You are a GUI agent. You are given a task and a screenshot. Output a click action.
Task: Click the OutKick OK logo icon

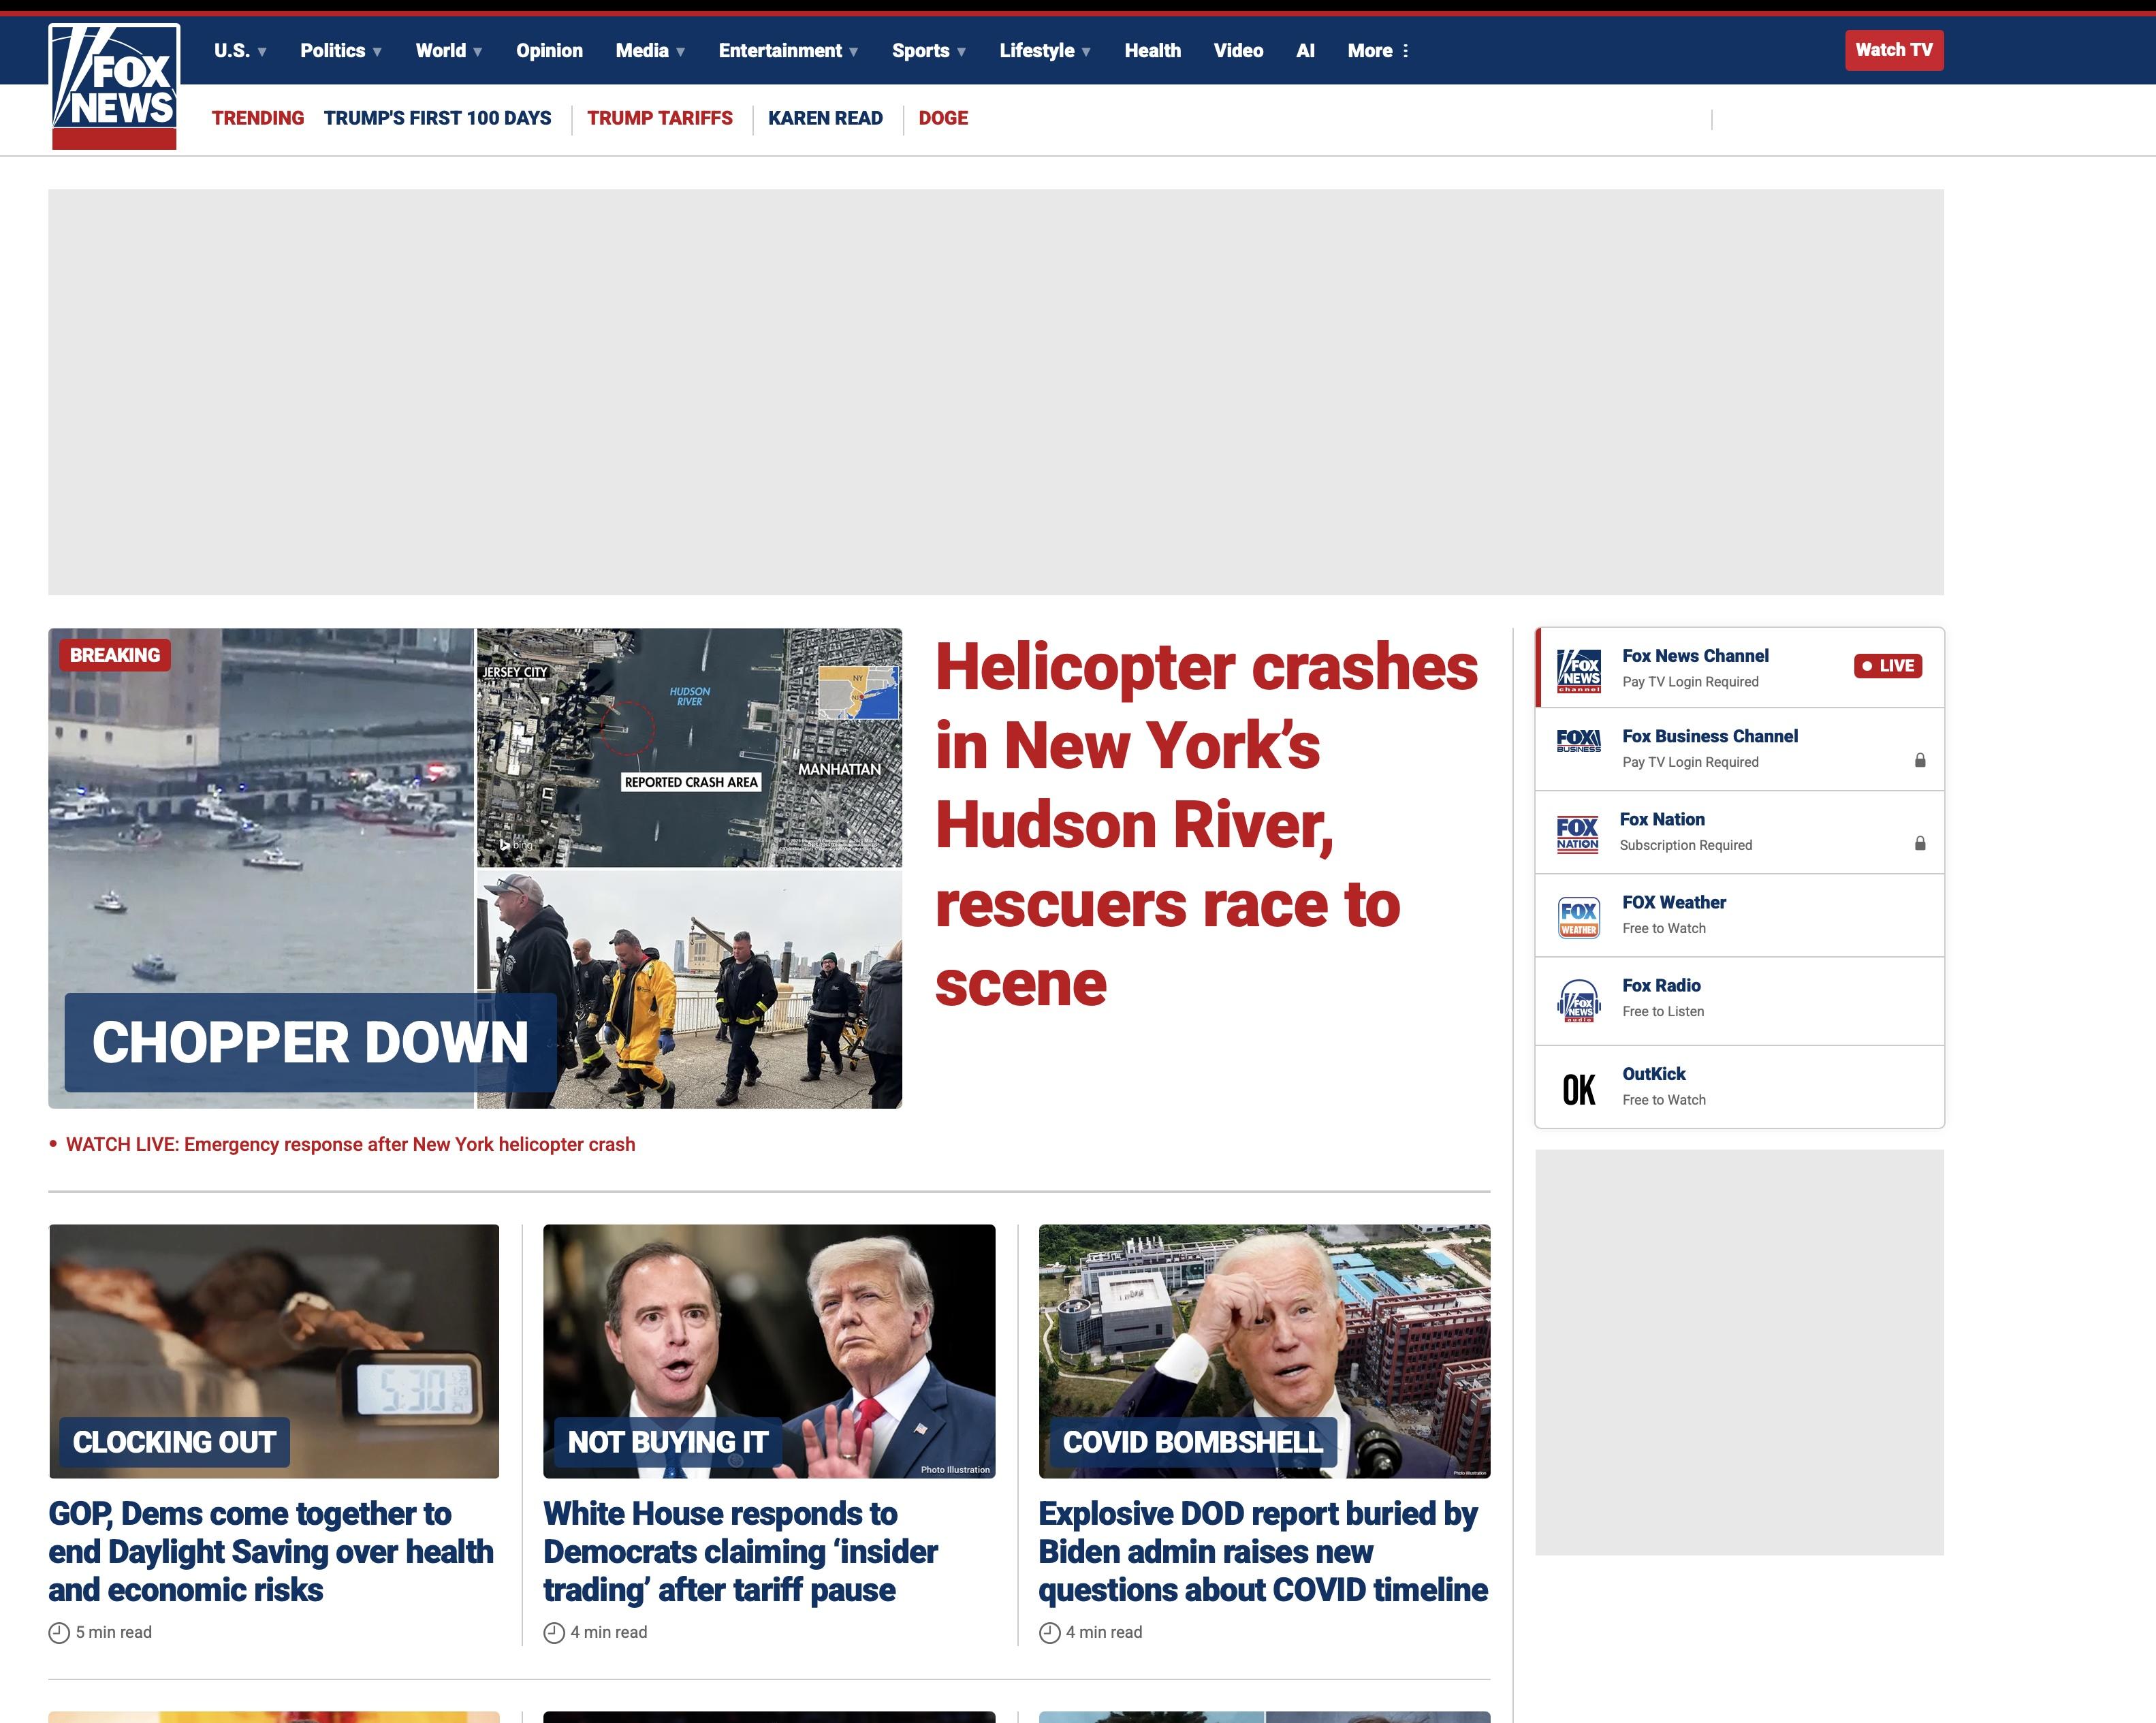(x=1579, y=1089)
